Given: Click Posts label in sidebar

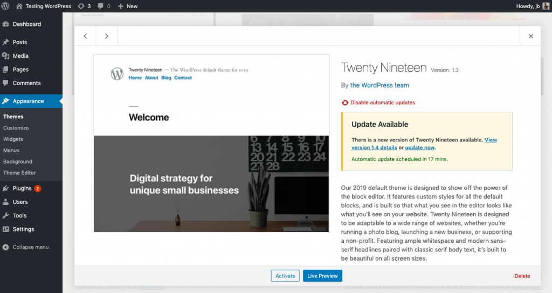Looking at the screenshot, I should [x=20, y=42].
